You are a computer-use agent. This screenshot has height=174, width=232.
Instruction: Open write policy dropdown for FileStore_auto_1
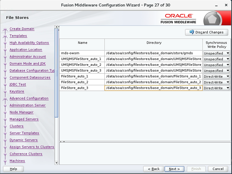coord(217,76)
